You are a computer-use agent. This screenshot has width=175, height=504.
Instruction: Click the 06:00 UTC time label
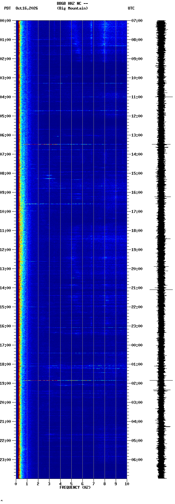137,460
